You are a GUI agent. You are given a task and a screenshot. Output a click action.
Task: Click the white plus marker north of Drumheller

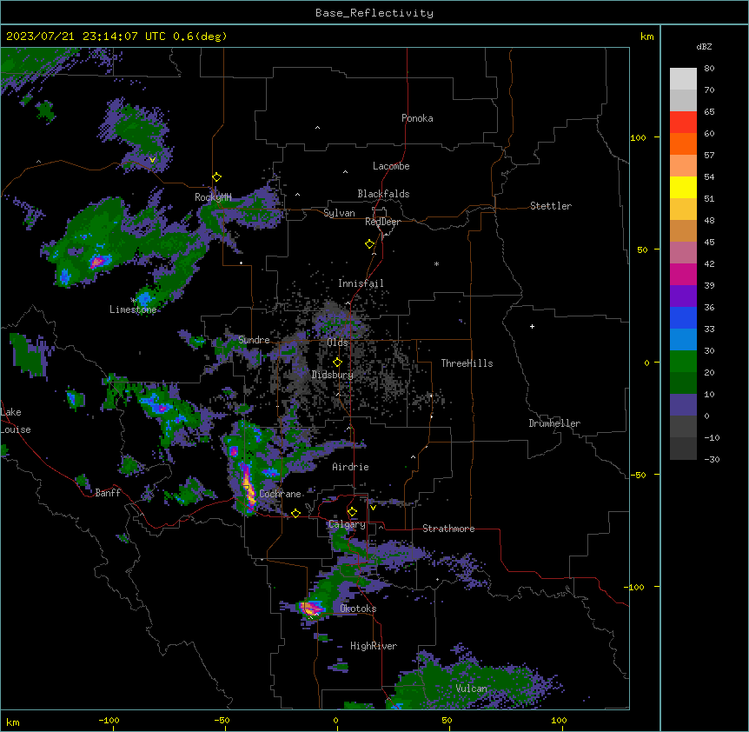(x=532, y=326)
